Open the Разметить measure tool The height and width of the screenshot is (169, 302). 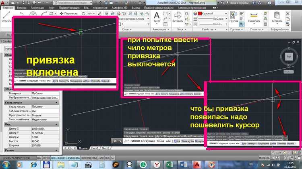tap(254, 17)
